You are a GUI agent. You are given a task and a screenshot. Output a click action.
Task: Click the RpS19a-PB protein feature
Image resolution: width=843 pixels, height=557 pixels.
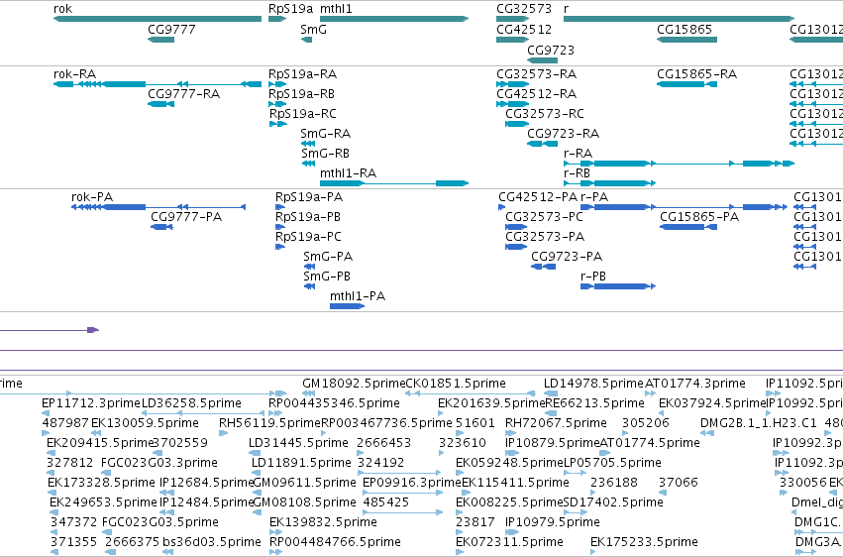pyautogui.click(x=280, y=227)
